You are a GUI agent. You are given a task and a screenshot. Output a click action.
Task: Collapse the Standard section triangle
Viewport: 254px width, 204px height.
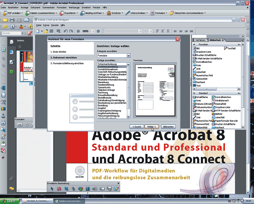[194, 93]
